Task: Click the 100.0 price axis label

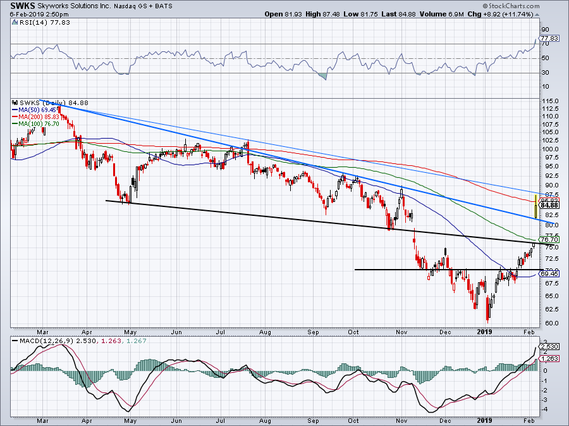Action: click(551, 149)
